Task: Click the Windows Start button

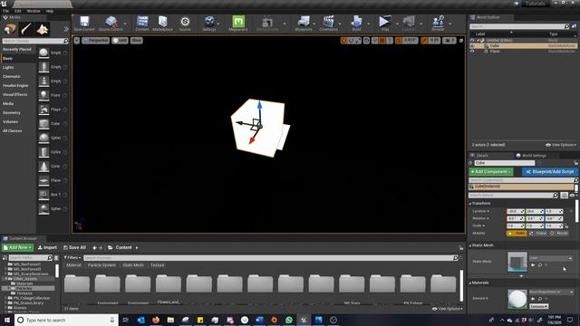Action: click(x=7, y=320)
